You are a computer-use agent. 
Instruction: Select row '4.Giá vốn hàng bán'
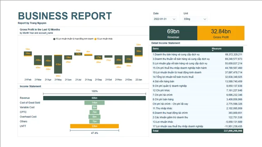pyautogui.click(x=197, y=82)
